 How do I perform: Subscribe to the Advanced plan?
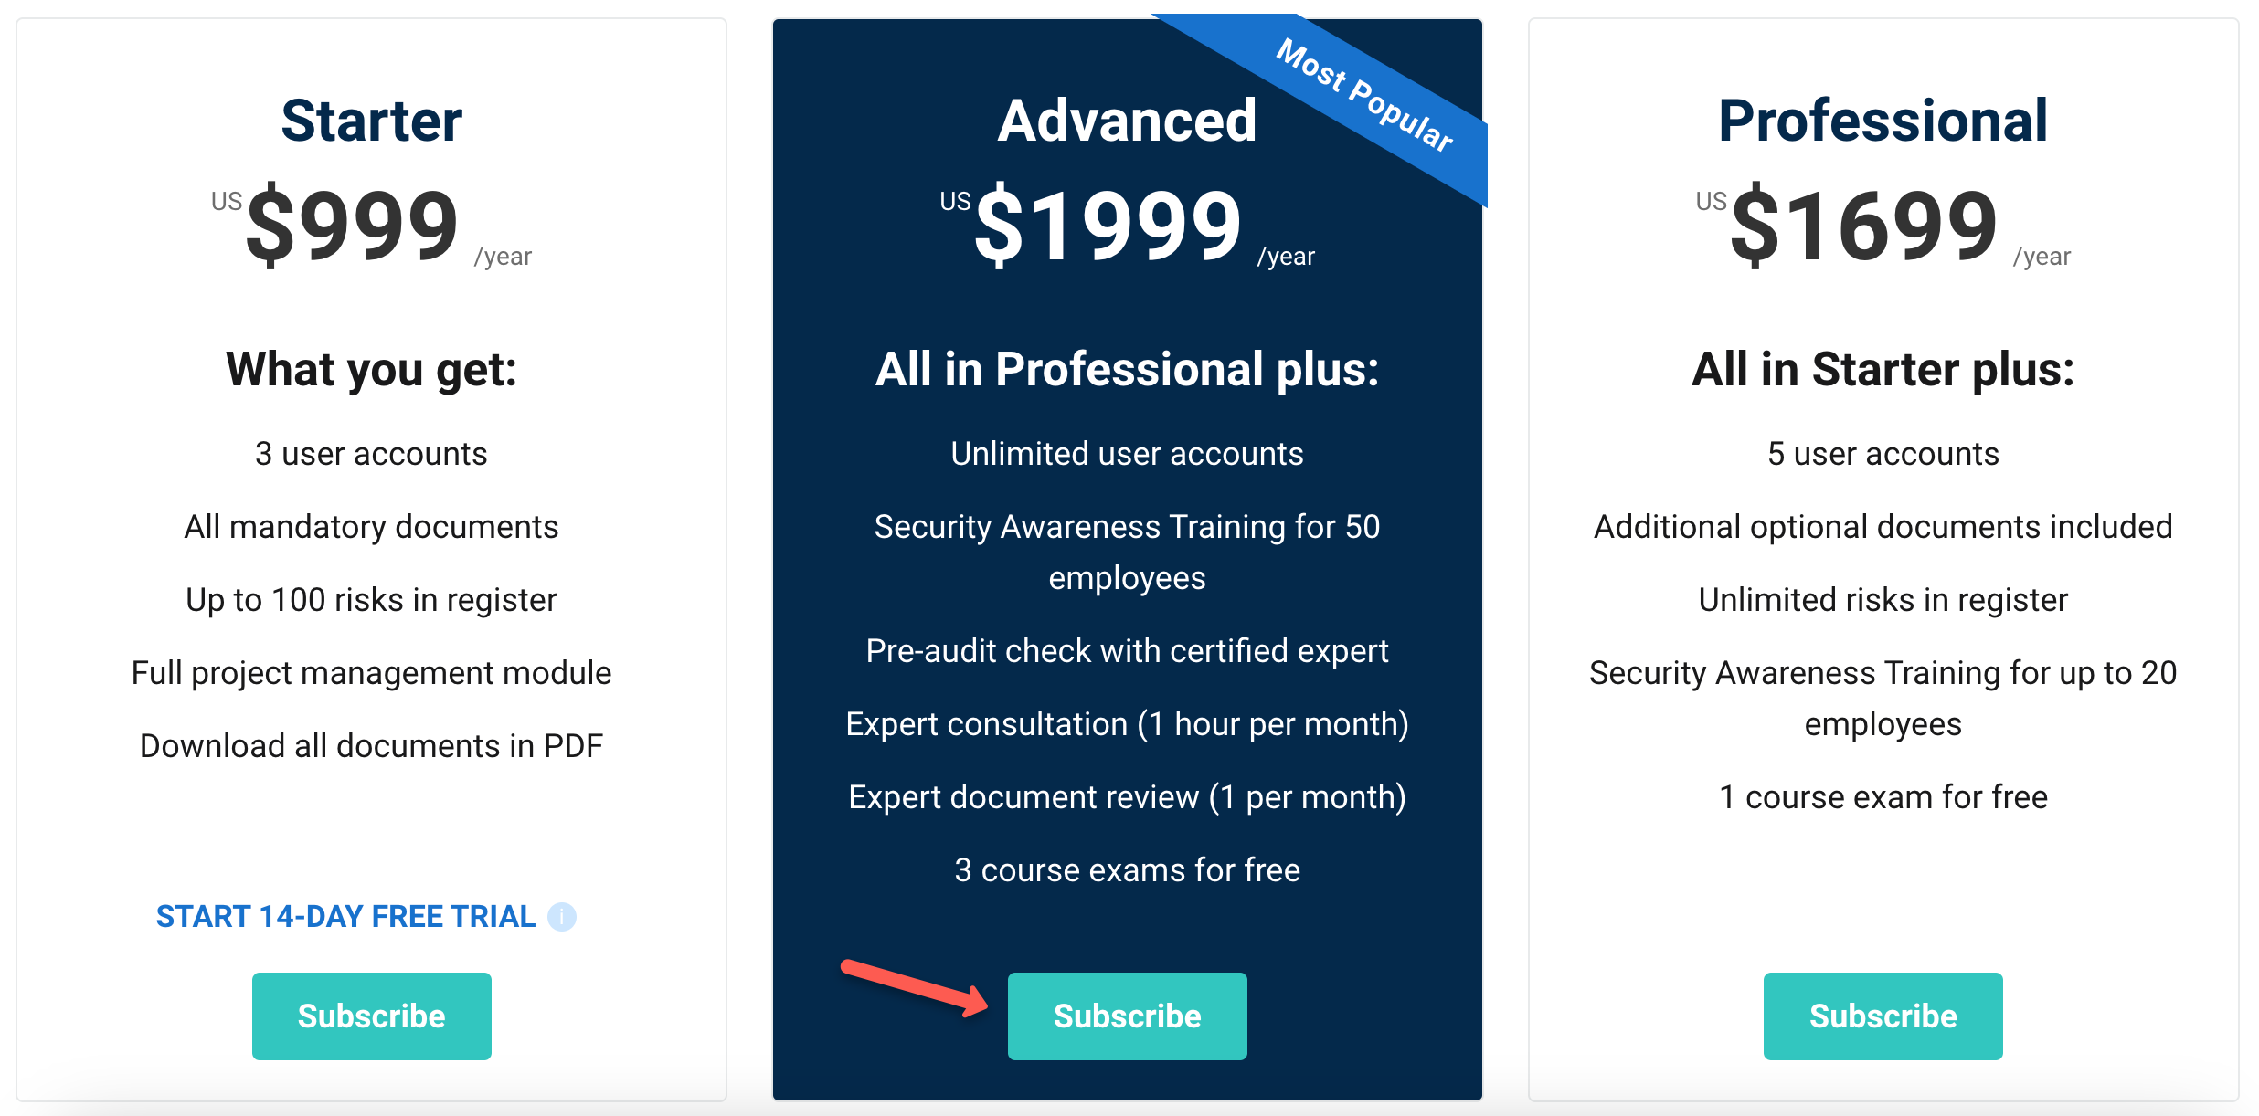1127,1016
